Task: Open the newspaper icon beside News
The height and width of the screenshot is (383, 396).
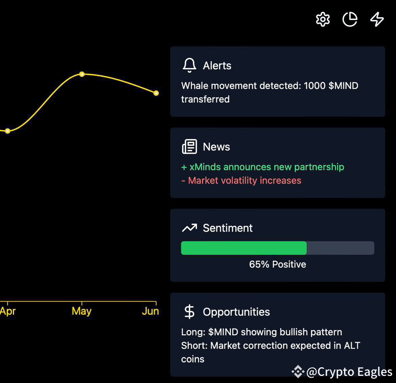Action: (x=190, y=146)
